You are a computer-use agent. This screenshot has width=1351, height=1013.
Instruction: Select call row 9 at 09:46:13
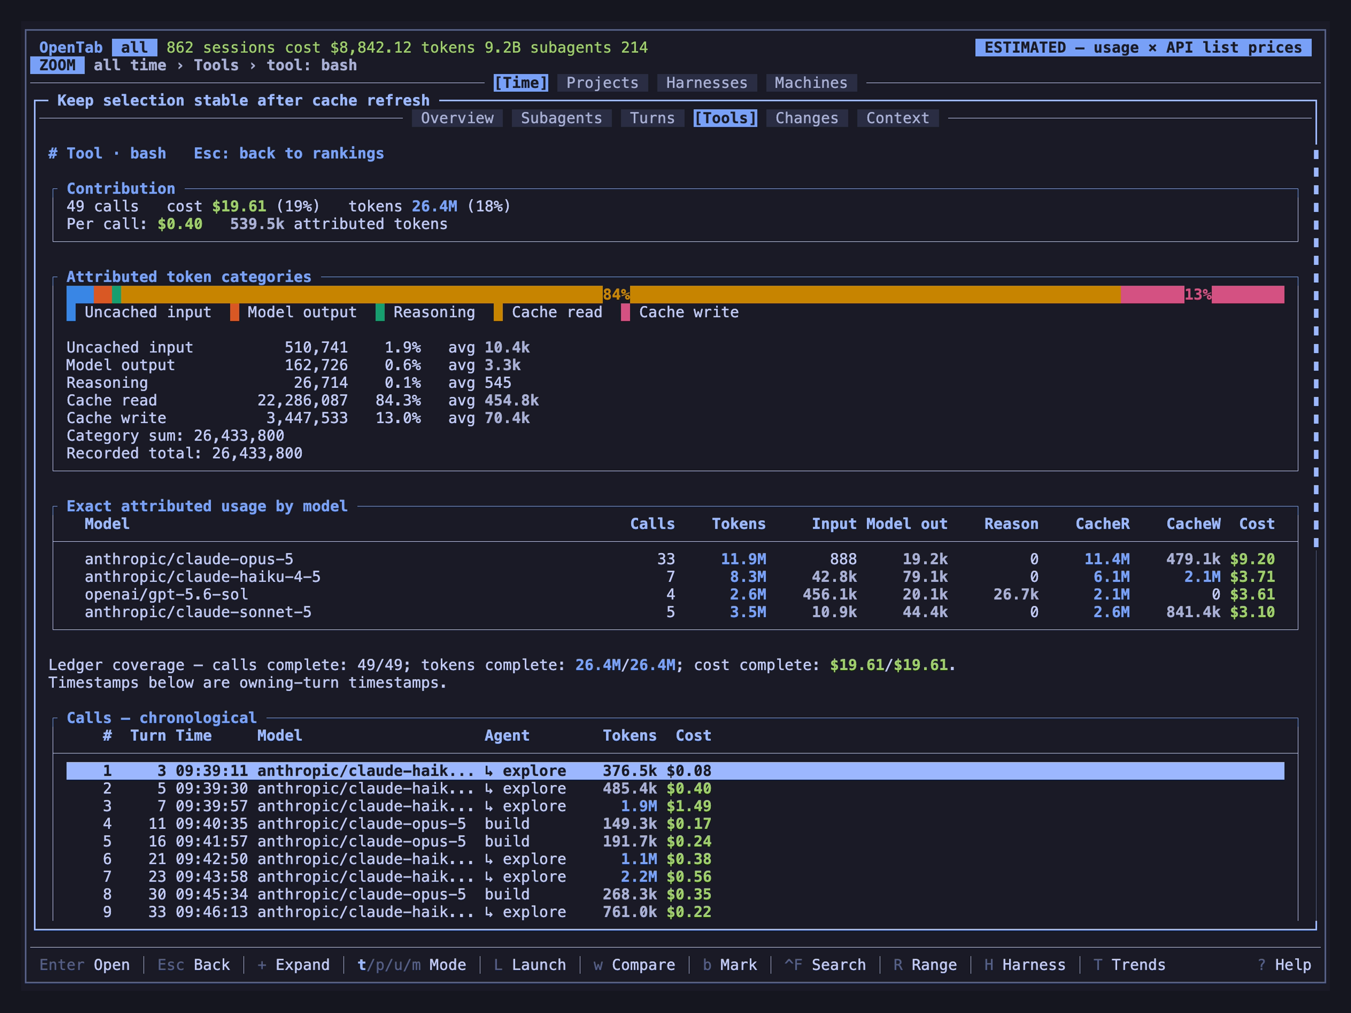675,912
